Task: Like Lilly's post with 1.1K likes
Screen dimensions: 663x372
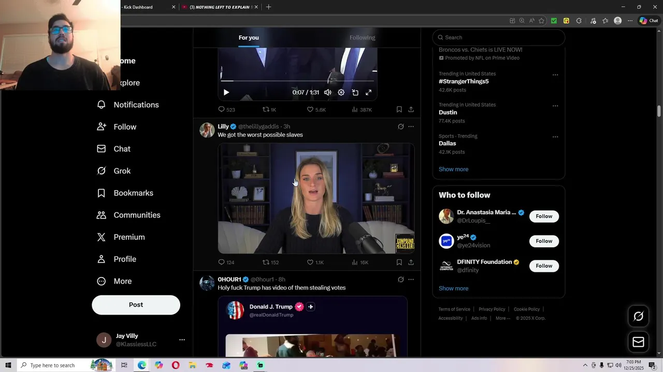Action: click(x=315, y=262)
